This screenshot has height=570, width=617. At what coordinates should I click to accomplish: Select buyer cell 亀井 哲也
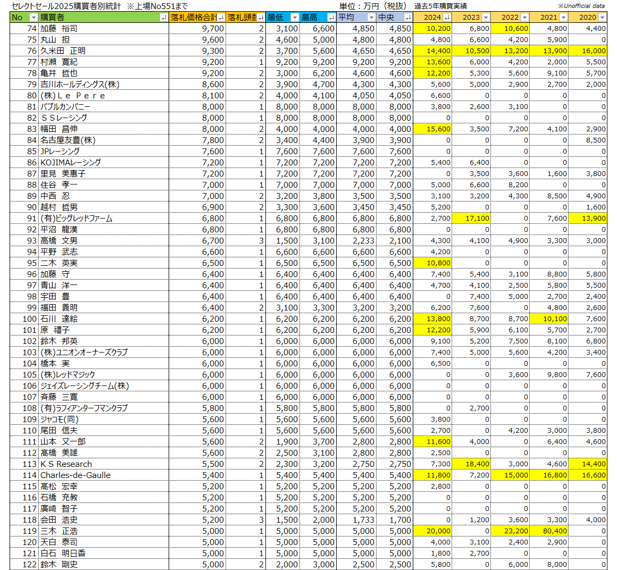(104, 73)
